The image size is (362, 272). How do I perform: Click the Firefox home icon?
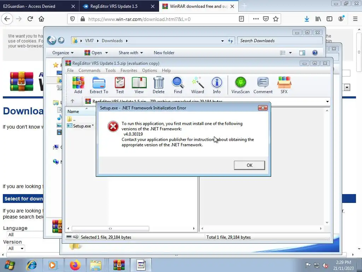pyautogui.click(x=41, y=19)
